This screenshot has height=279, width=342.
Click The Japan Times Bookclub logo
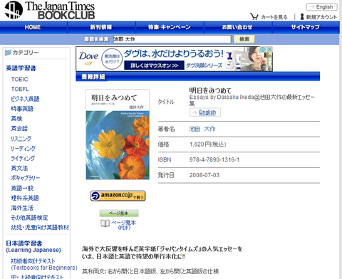50,10
